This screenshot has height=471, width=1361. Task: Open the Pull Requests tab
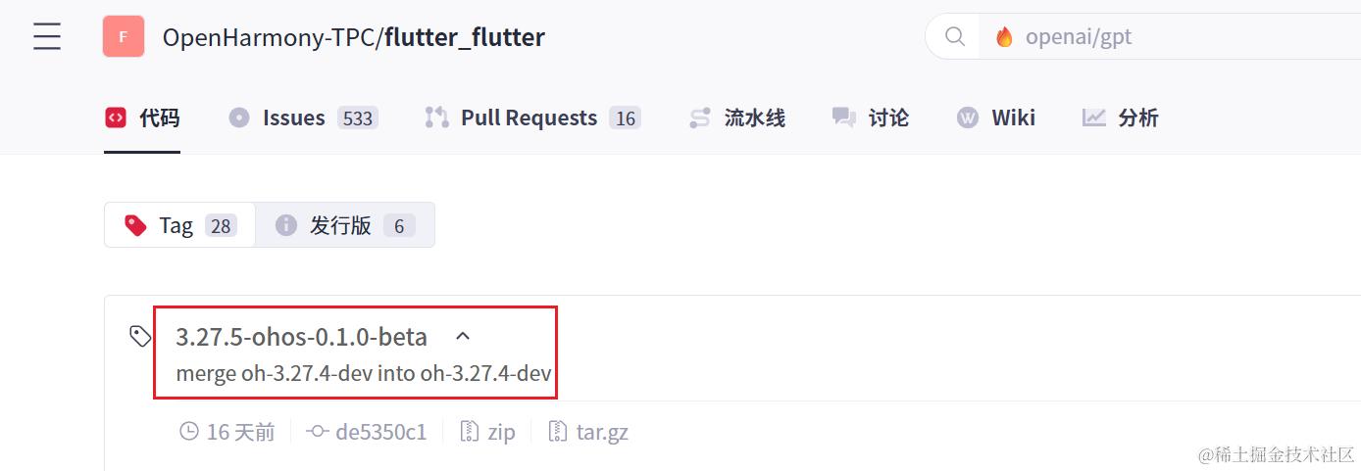pyautogui.click(x=532, y=118)
